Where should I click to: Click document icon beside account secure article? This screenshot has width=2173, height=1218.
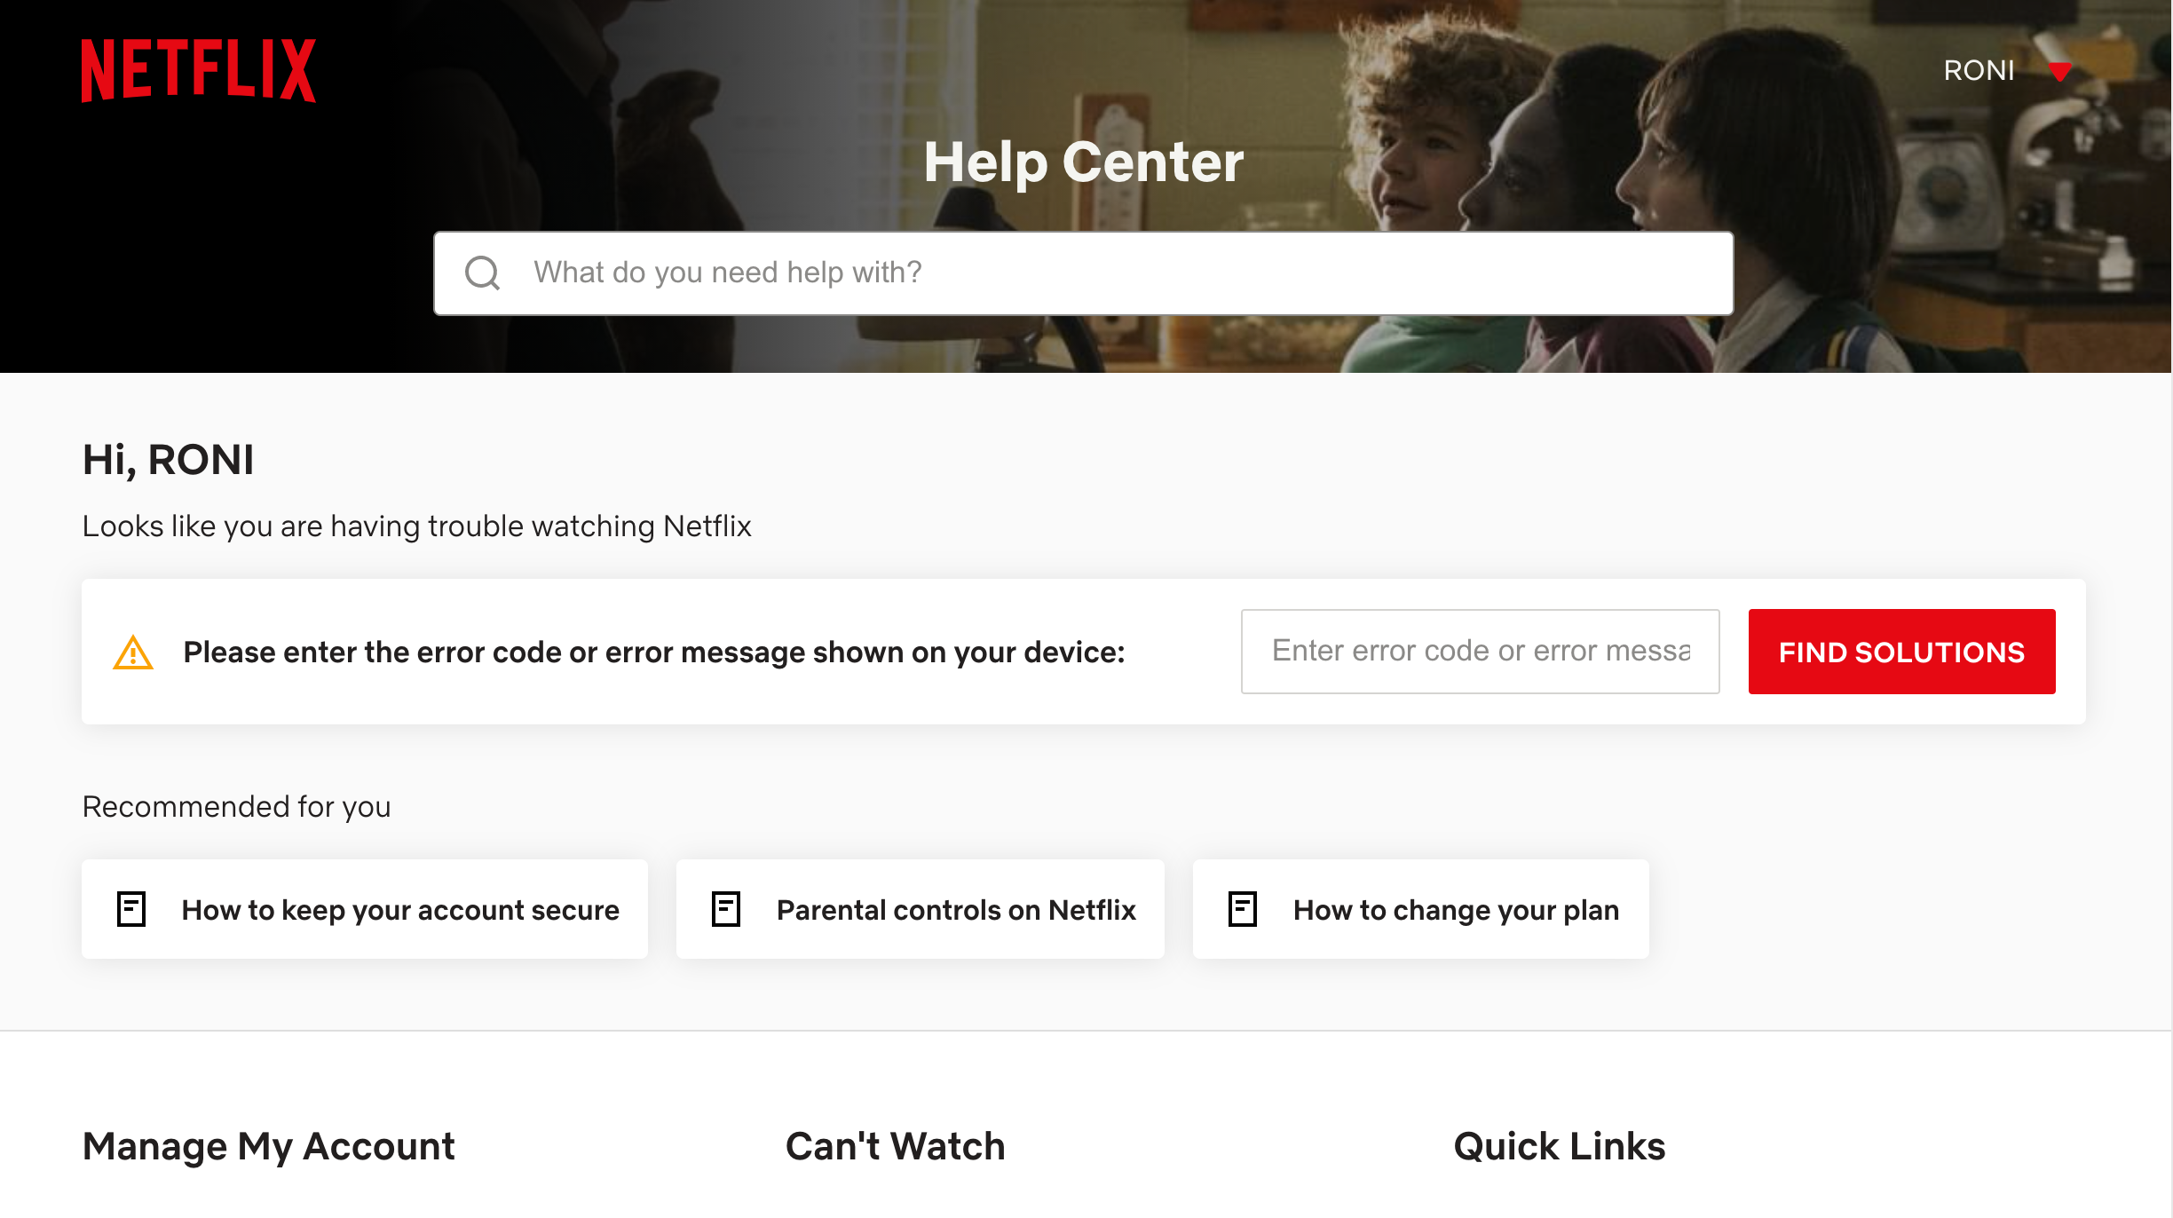(131, 909)
